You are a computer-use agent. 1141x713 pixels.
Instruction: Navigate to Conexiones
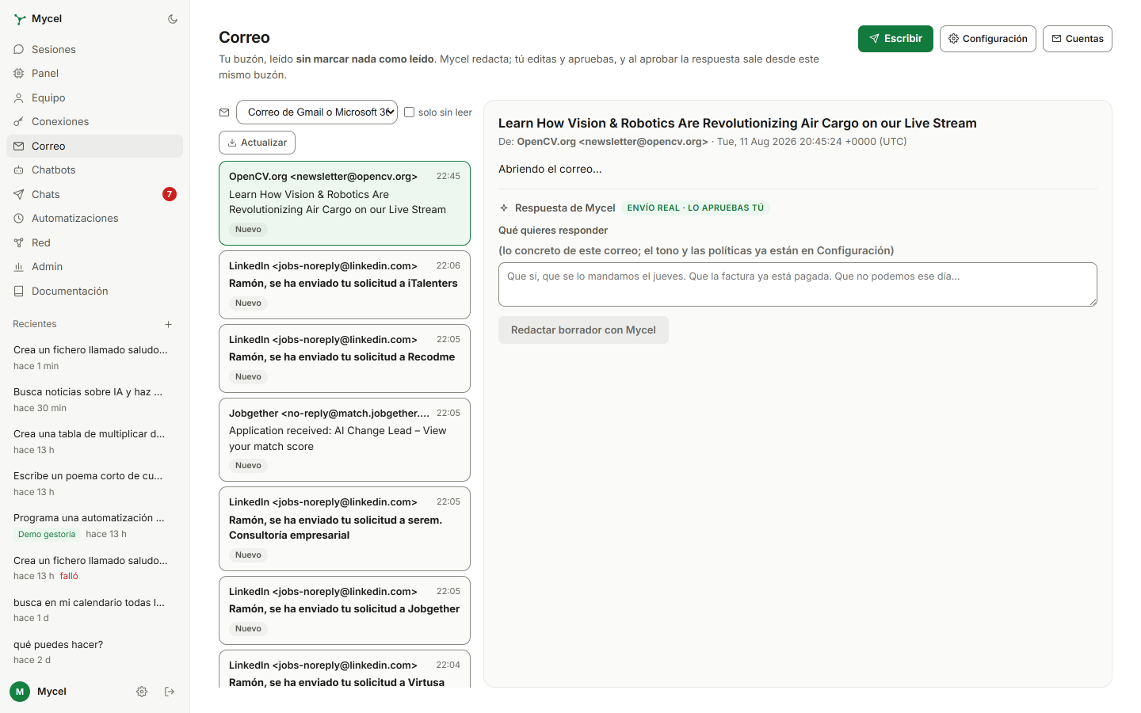click(x=95, y=122)
